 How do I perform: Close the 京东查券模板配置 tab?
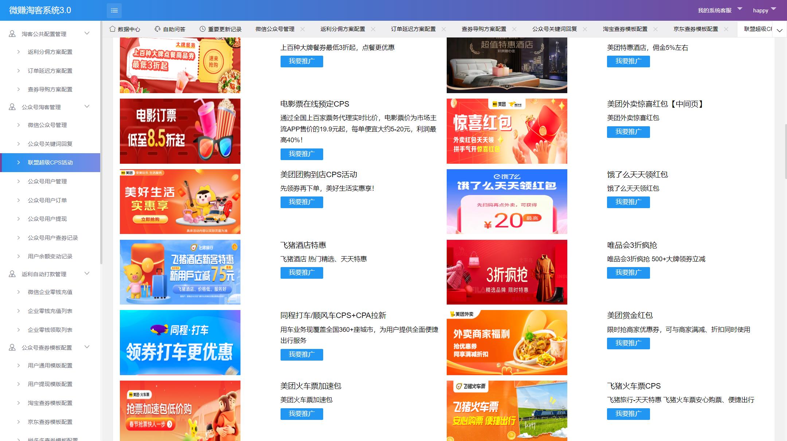[x=726, y=29]
